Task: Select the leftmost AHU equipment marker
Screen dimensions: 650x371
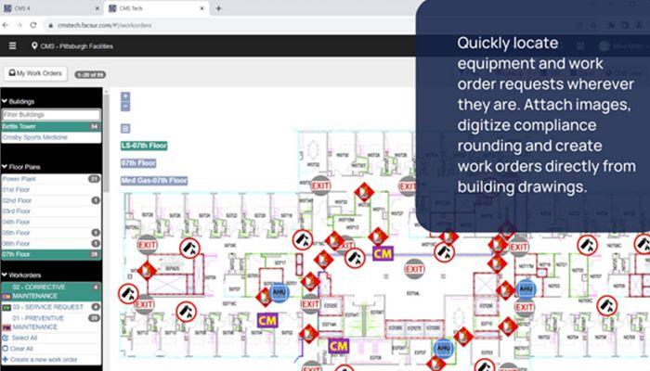Action: point(279,292)
